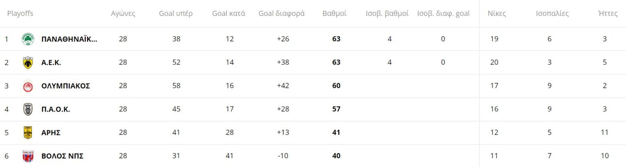Screen dimensions: 626x167
Task: Click the AEK yellow eagle crest
Action: tap(28, 63)
